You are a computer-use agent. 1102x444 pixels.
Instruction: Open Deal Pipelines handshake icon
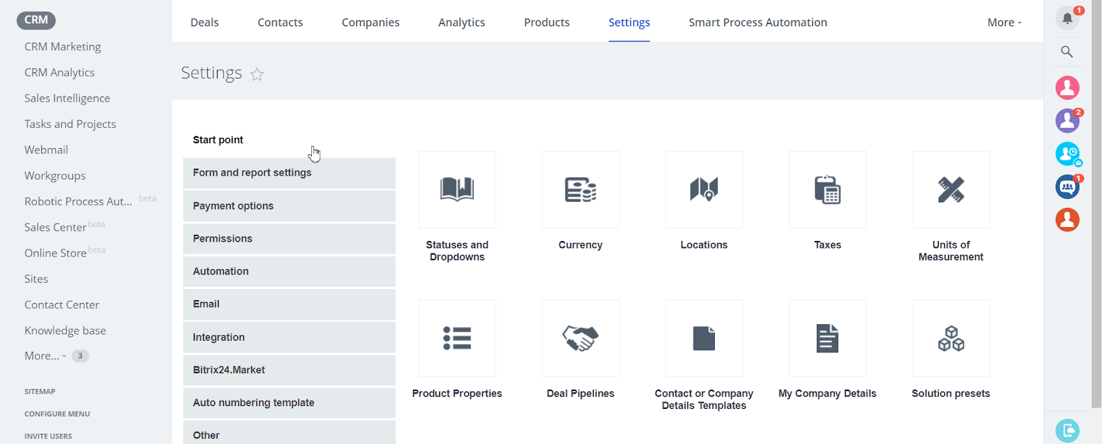pos(581,338)
